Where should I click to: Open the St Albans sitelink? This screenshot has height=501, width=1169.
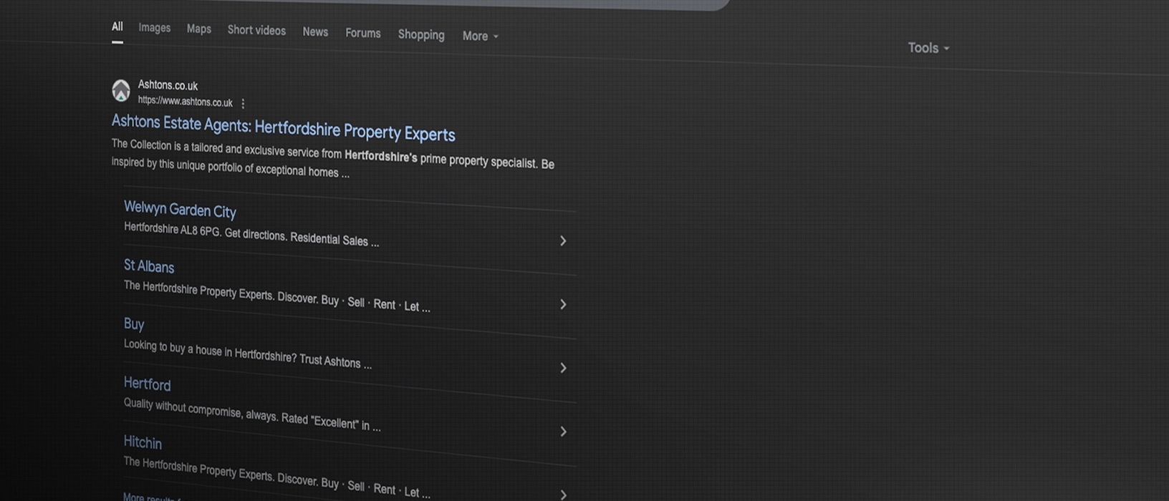pos(149,266)
